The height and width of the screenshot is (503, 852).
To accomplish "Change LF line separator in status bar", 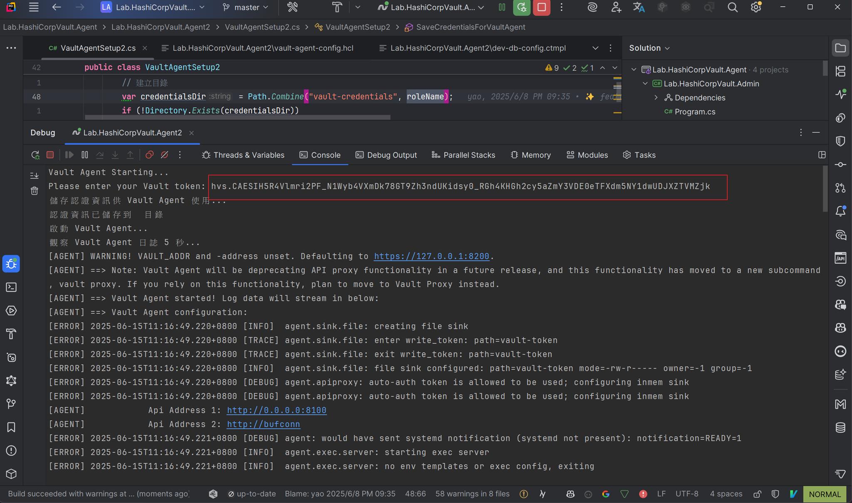I will pyautogui.click(x=661, y=494).
